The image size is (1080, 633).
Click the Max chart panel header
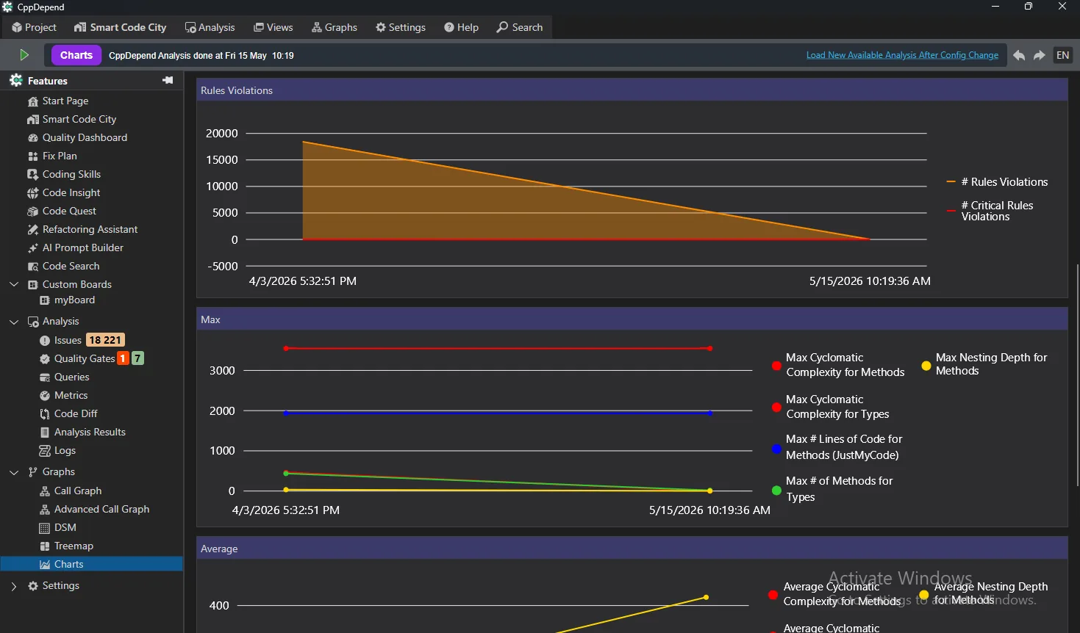[x=632, y=319]
